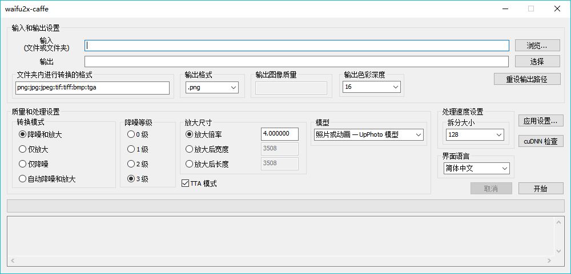Run cuDNN 检查 button

(541, 141)
